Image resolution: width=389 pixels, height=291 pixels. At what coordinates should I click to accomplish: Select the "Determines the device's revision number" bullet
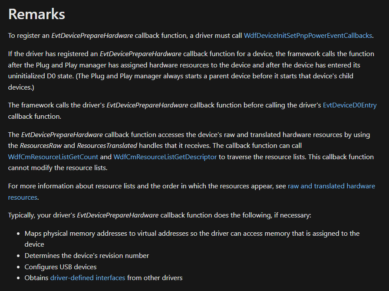click(87, 255)
